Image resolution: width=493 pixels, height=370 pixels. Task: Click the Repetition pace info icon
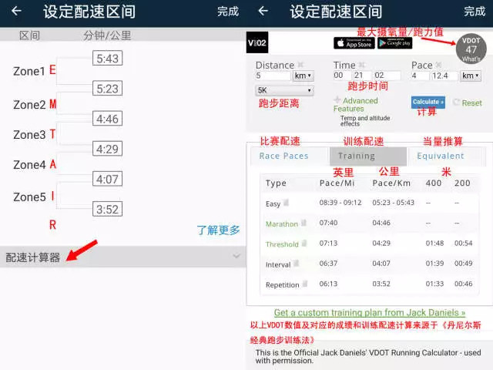pyautogui.click(x=304, y=284)
